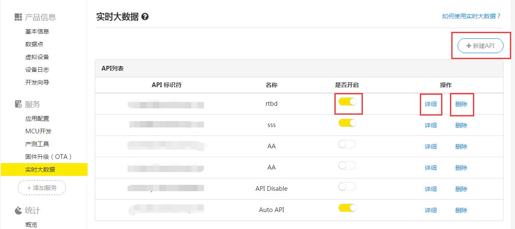The height and width of the screenshot is (229, 515).
Task: Disable the sss API switch
Action: point(347,123)
